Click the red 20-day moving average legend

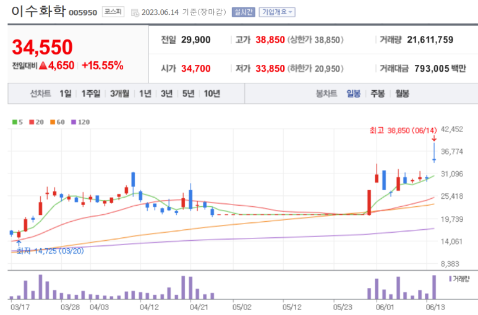[36, 122]
